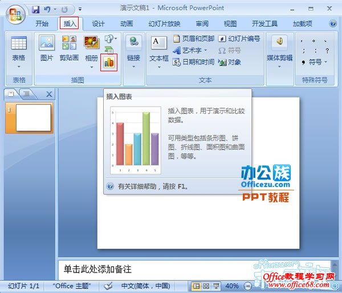Select the 插入 ribbon tab
The image size is (342, 293).
pyautogui.click(x=70, y=23)
